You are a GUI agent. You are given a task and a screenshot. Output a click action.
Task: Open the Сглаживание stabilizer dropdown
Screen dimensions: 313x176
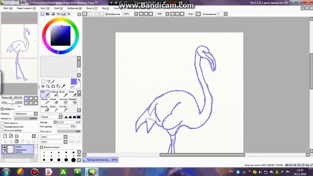pos(225,14)
